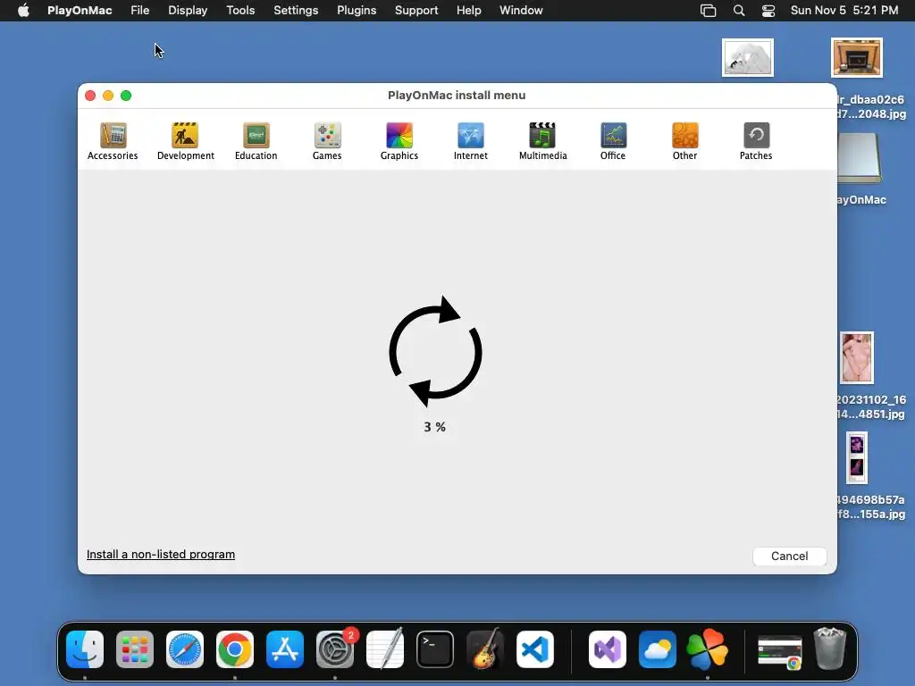The image size is (915, 686).
Task: Open the weather cloud app in Dock
Action: click(657, 649)
